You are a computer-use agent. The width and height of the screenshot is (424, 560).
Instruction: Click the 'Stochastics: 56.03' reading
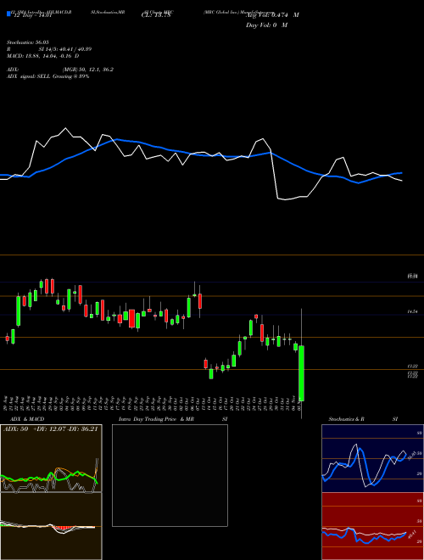click(x=27, y=42)
